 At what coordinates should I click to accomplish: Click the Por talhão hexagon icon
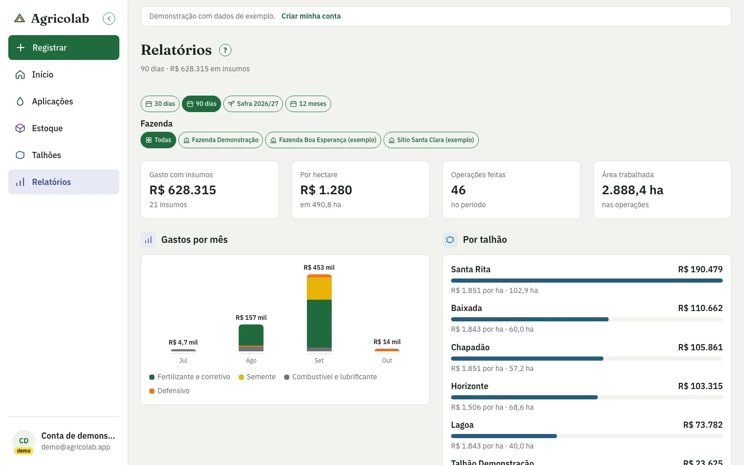450,240
